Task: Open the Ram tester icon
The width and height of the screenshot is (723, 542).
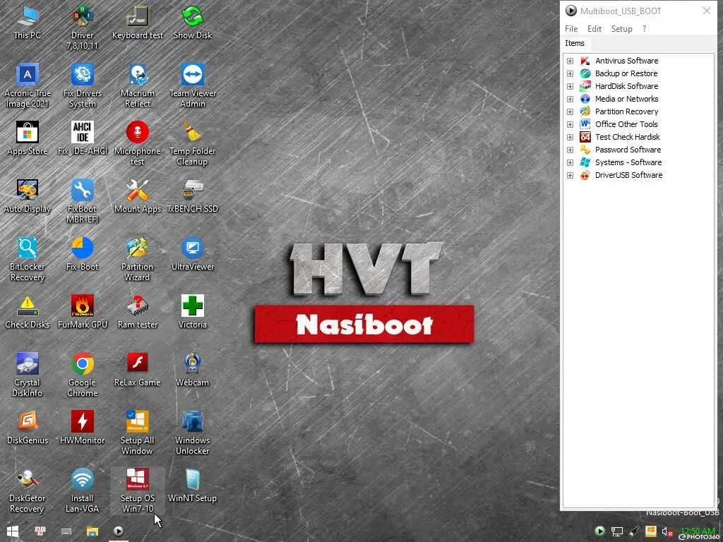Action: coord(138,312)
